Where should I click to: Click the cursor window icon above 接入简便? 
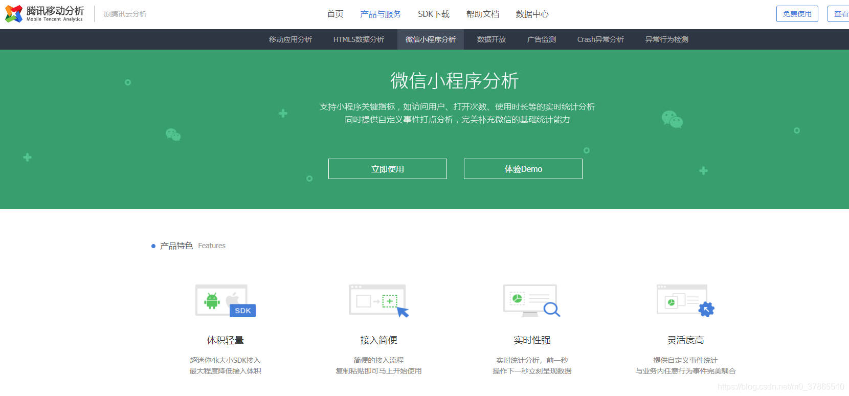379,301
